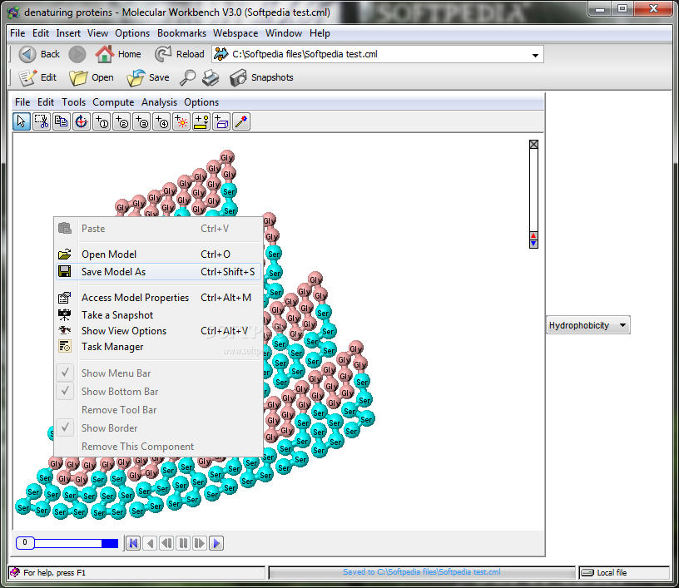Select the add rectangular box tool
Screen dimensions: 679x588
pos(221,121)
